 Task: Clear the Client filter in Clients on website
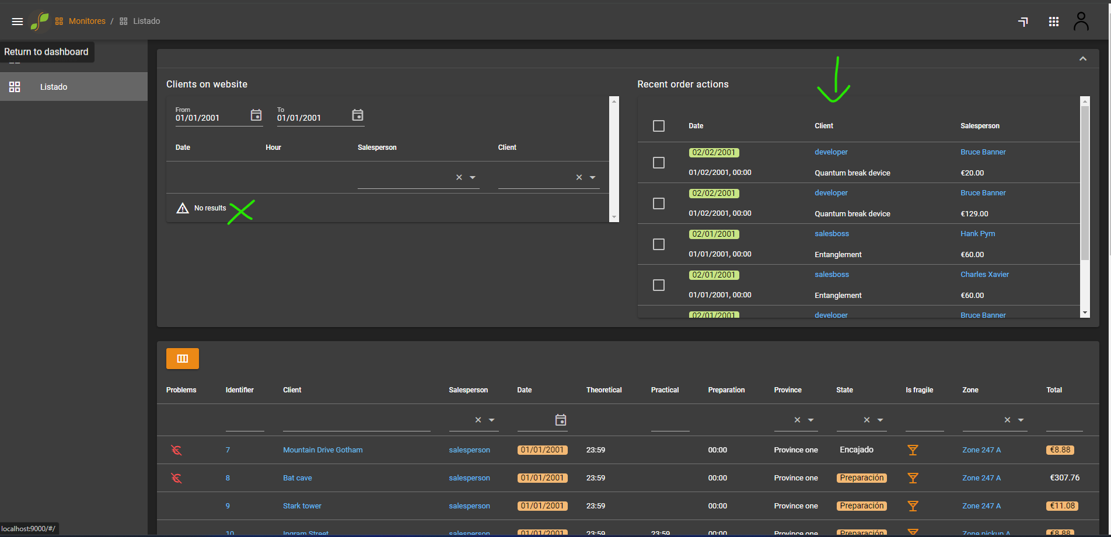(x=579, y=177)
